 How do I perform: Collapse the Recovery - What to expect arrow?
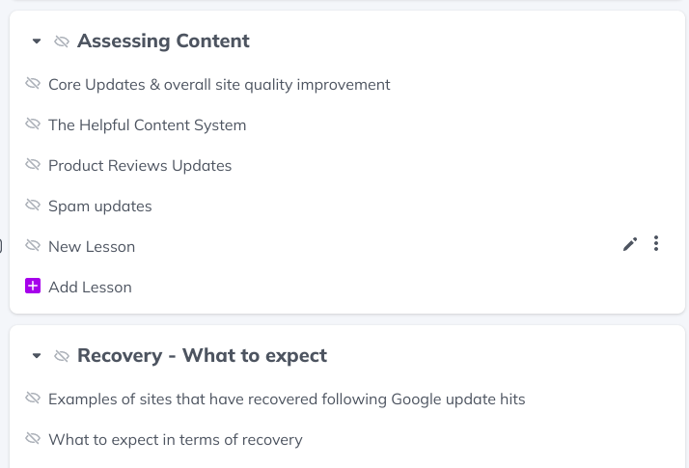coord(37,355)
